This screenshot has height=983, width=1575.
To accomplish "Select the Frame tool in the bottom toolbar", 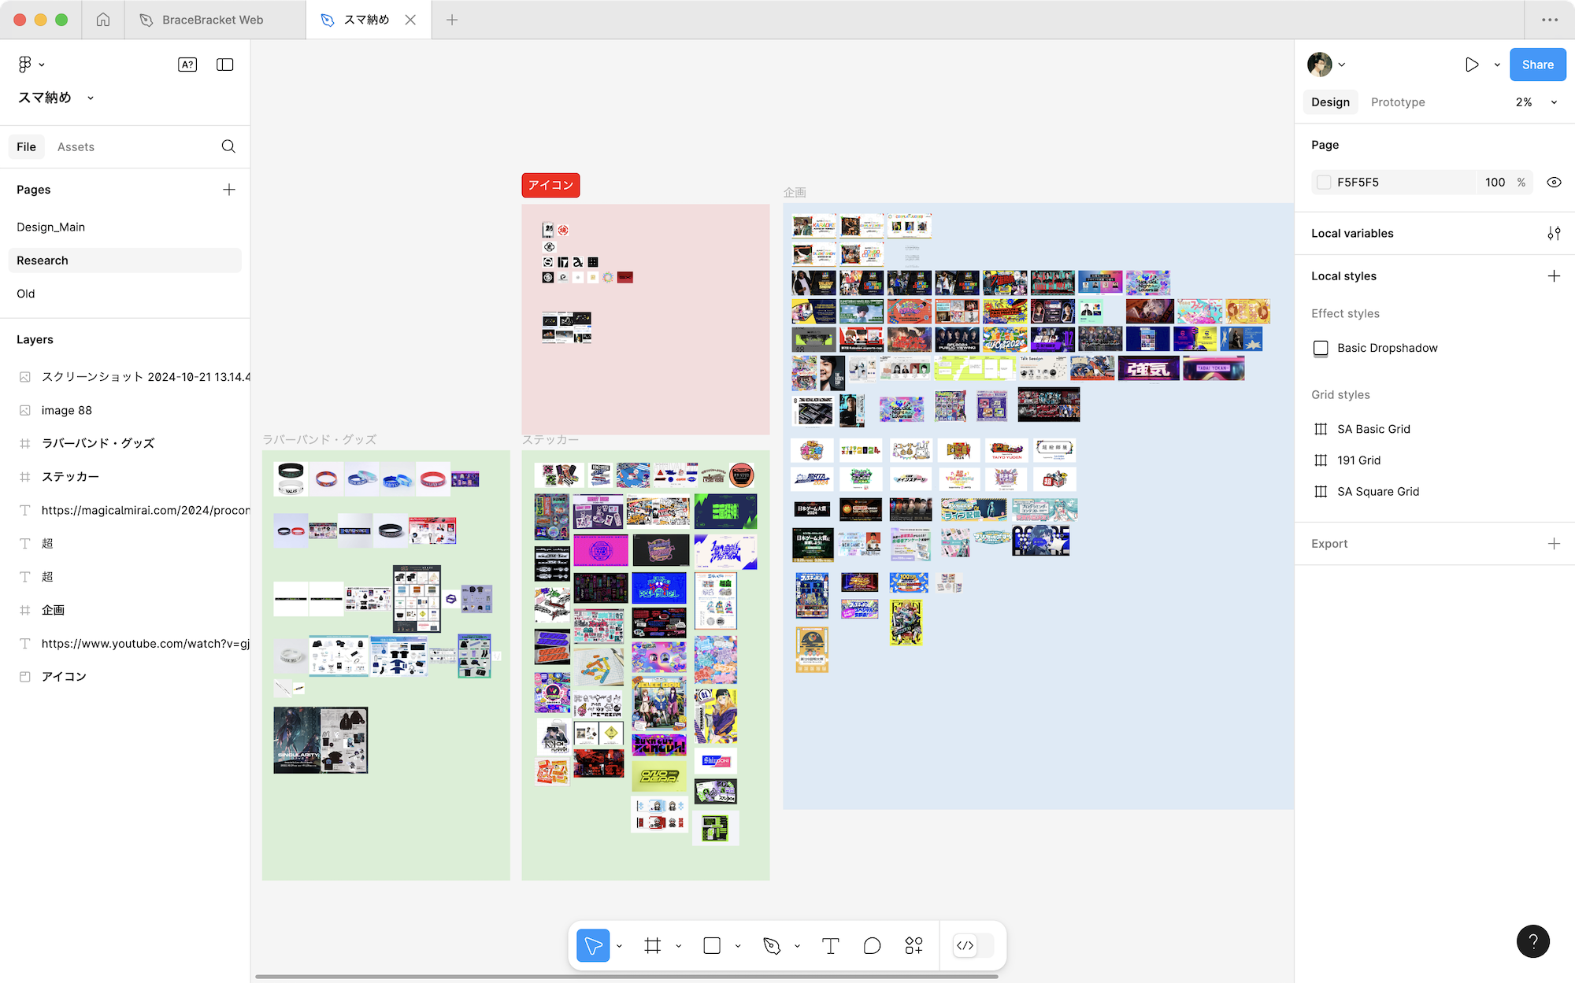I will click(x=652, y=945).
